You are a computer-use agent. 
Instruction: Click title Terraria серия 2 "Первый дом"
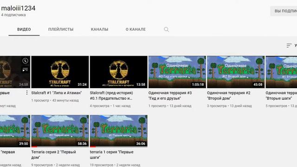point(54,154)
